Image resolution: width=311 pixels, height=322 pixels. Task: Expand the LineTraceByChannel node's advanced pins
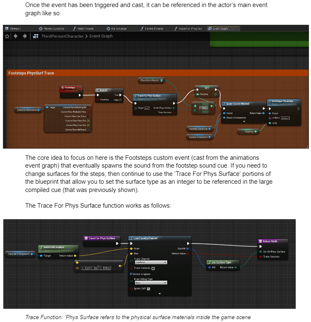click(159, 293)
